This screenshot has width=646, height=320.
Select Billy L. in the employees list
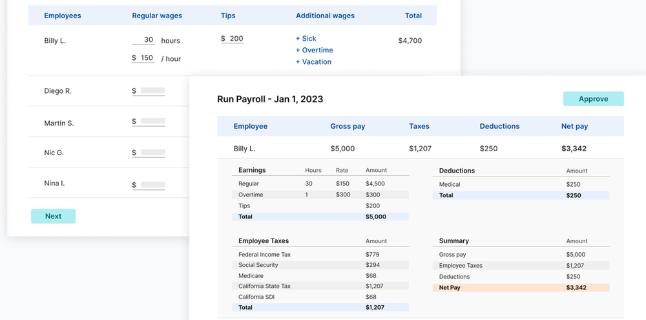(55, 41)
